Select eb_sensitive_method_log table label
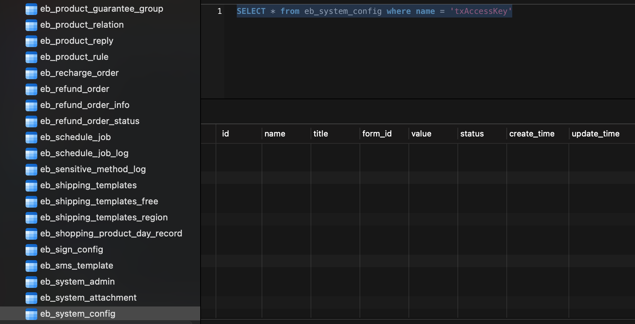This screenshot has height=324, width=635. click(93, 169)
